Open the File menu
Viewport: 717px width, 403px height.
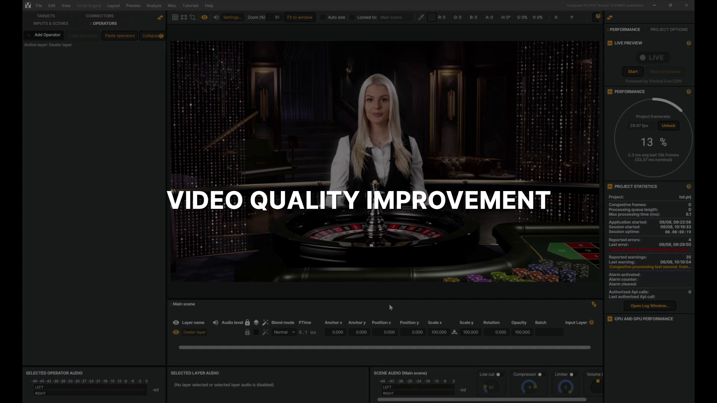coord(39,6)
